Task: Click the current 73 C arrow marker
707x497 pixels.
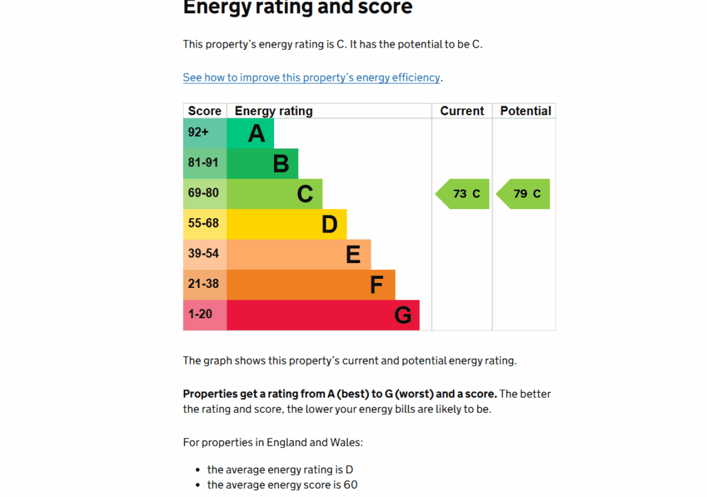Action: point(463,194)
